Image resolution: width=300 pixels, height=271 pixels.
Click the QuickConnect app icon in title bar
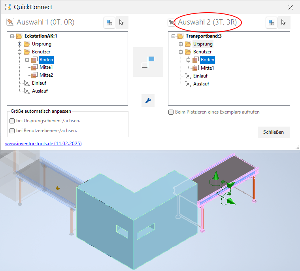(8, 7)
